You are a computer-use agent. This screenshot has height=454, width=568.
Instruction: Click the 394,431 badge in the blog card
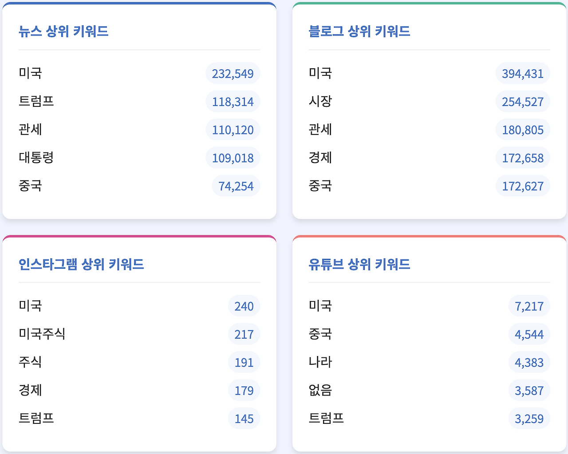click(x=522, y=73)
